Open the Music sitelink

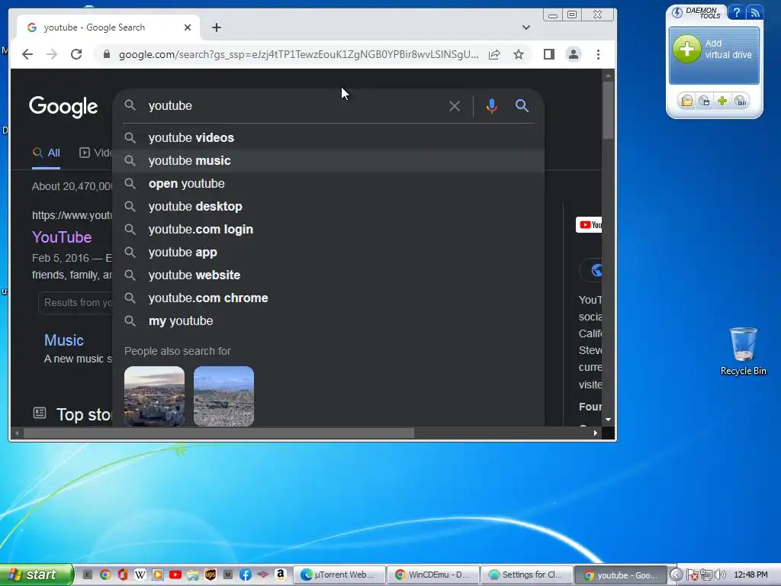[x=64, y=340]
